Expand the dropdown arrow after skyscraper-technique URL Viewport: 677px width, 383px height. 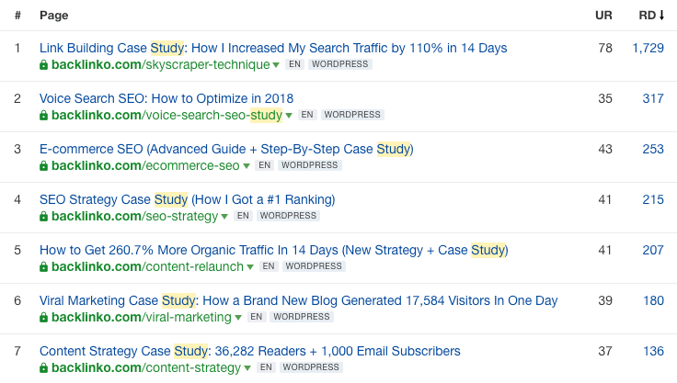click(x=276, y=65)
